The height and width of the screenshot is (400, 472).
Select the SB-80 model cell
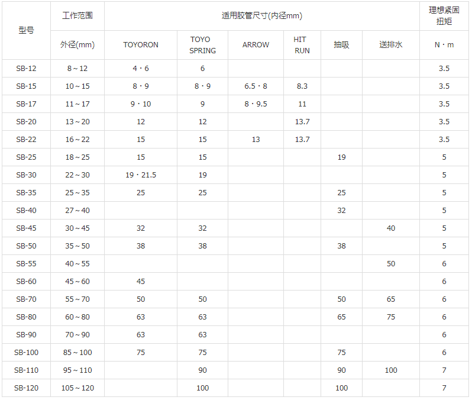click(26, 317)
